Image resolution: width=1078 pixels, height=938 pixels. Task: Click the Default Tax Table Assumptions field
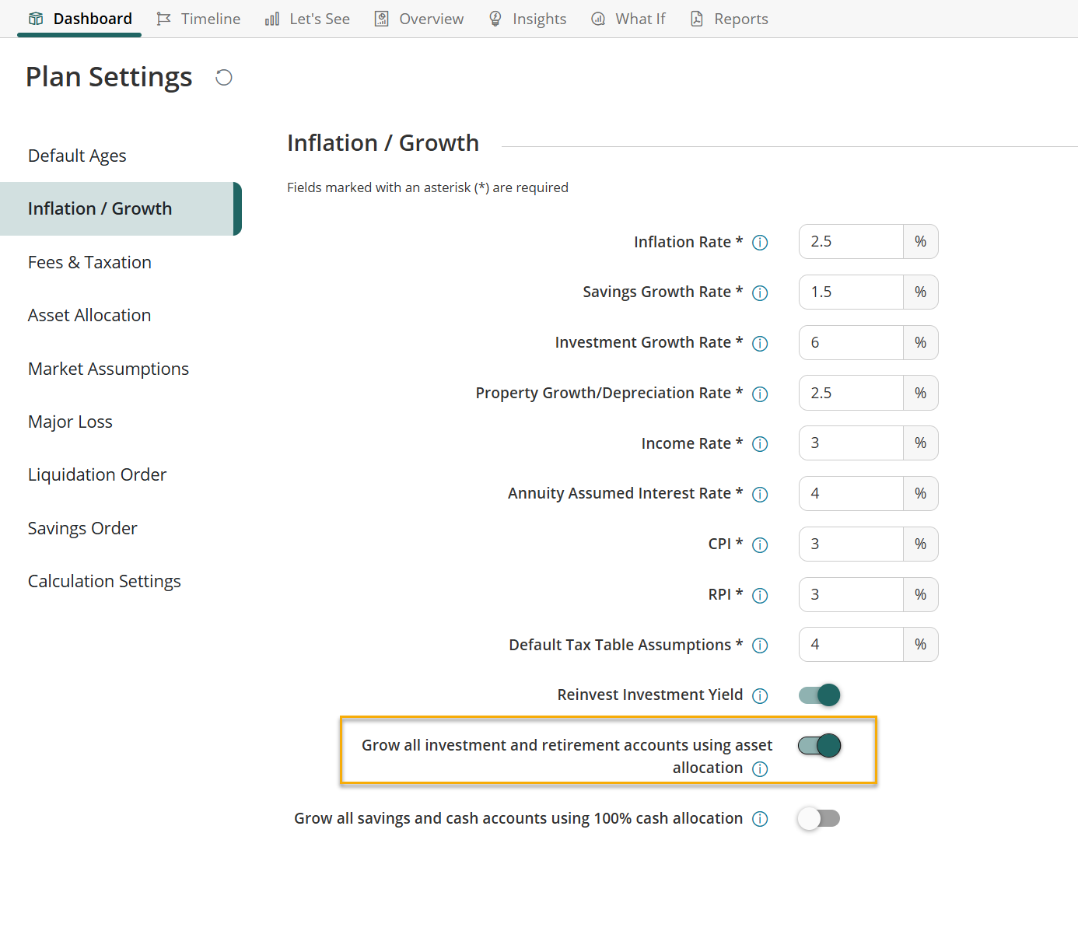[x=851, y=644]
